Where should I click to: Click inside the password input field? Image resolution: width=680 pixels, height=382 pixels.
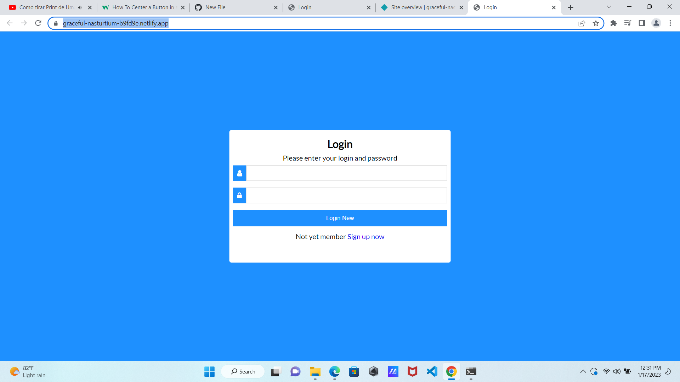346,195
